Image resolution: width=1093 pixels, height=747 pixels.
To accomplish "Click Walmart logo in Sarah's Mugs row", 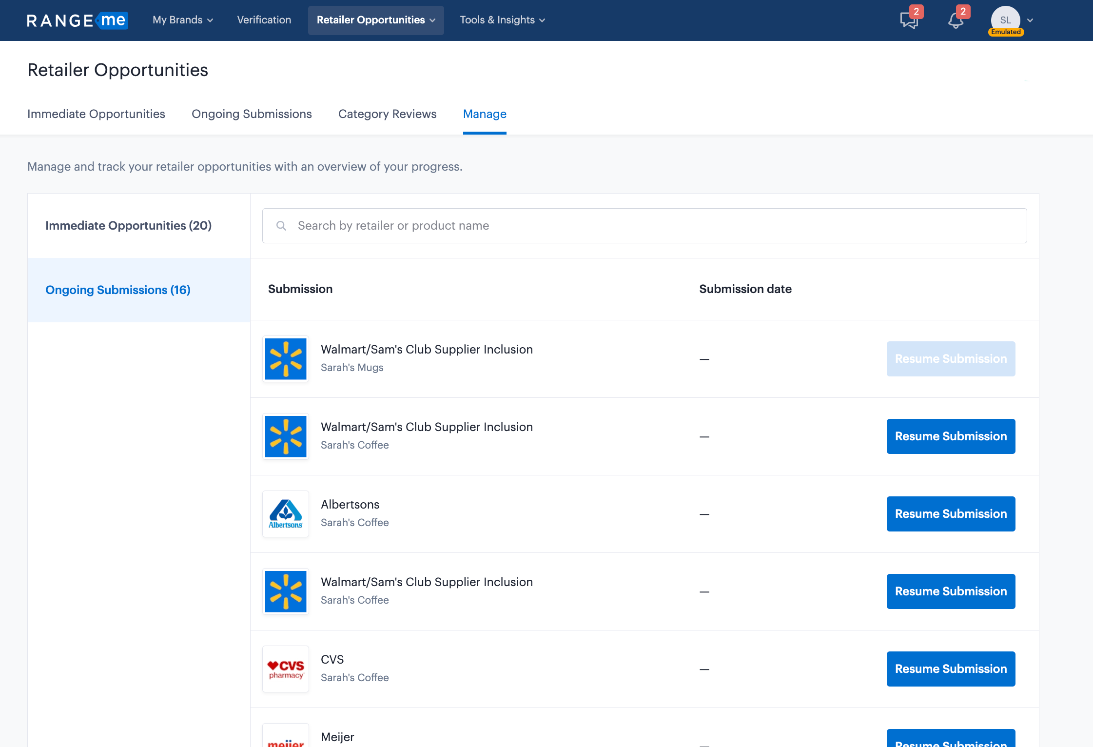I will [x=286, y=359].
